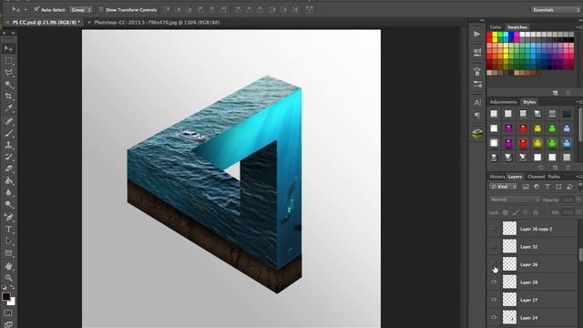
Task: Select the Eraser tool
Action: [x=8, y=169]
